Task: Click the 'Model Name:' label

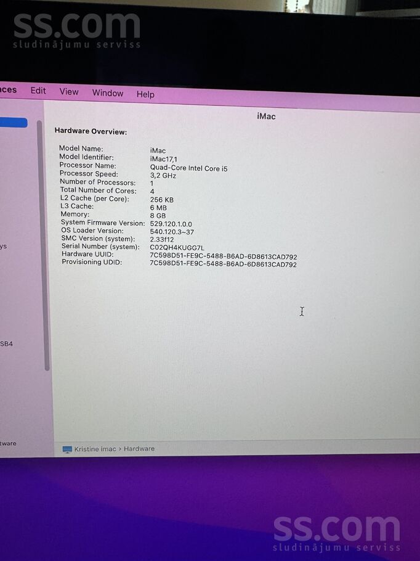Action: click(81, 148)
